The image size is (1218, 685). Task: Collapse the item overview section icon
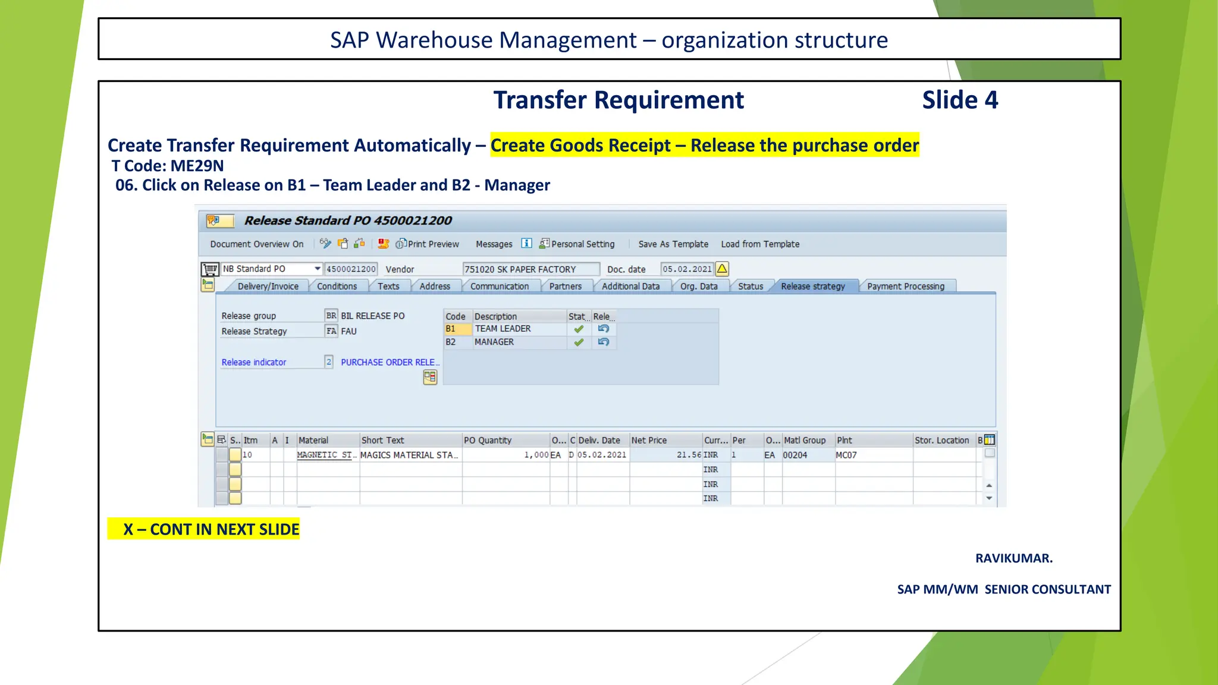click(x=208, y=439)
